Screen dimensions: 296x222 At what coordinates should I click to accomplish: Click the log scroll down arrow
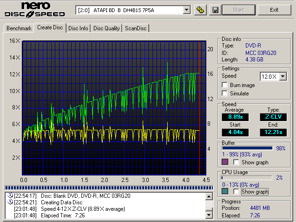pos(209,215)
